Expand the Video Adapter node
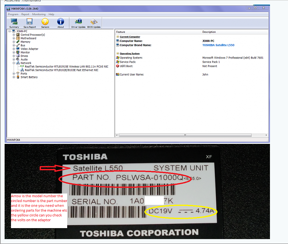 click(14, 49)
